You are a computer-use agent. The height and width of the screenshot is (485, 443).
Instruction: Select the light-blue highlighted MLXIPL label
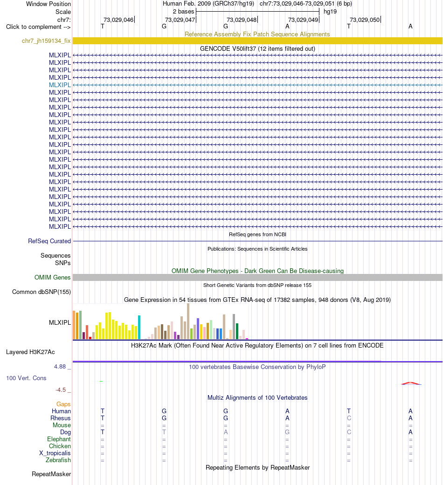click(60, 85)
